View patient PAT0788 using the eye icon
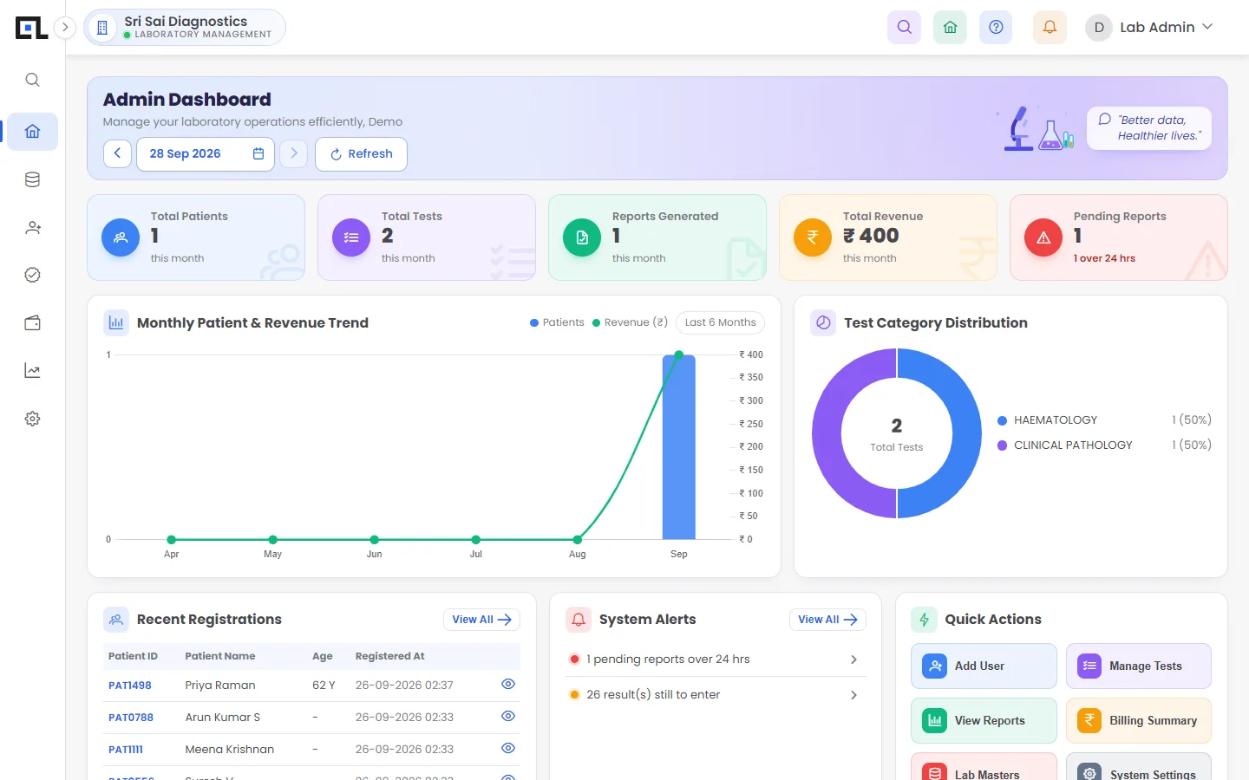Image resolution: width=1249 pixels, height=780 pixels. click(508, 716)
